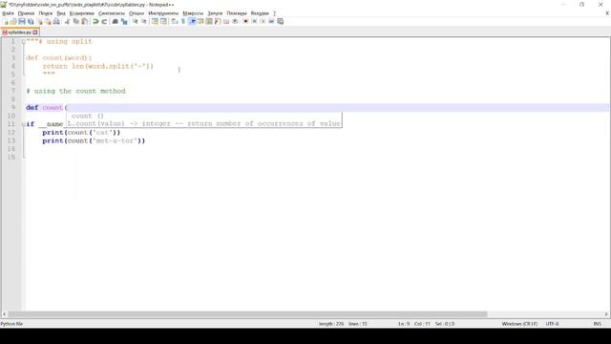Open Folder as Workspace toolbar icon

tap(226, 21)
